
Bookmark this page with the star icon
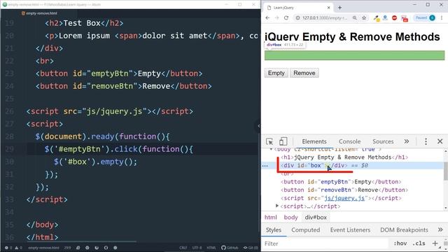click(364, 17)
